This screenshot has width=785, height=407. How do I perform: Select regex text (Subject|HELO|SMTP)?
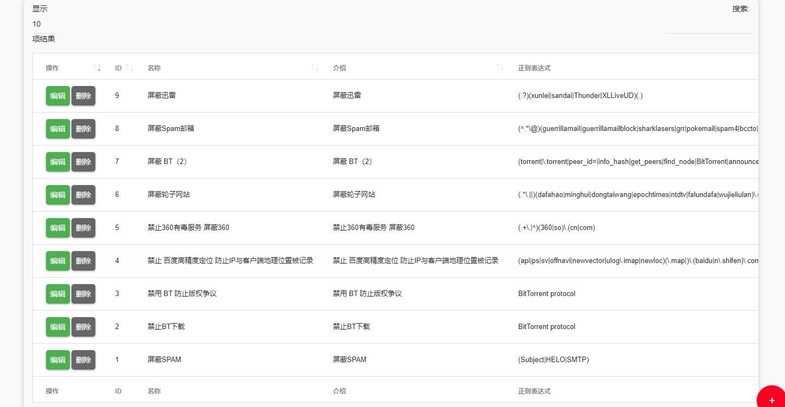click(x=553, y=359)
